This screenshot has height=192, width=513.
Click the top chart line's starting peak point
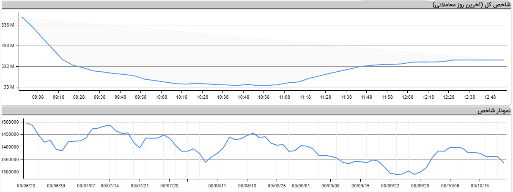[x=22, y=17]
